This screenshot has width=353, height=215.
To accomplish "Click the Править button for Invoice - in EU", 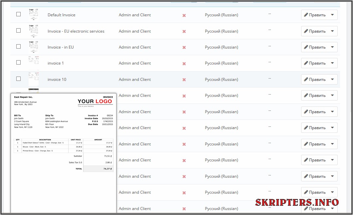I will click(x=315, y=47).
